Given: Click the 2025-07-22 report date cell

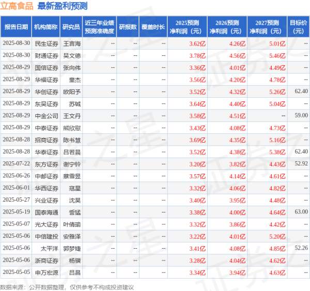Looking at the screenshot, I should [17, 163].
